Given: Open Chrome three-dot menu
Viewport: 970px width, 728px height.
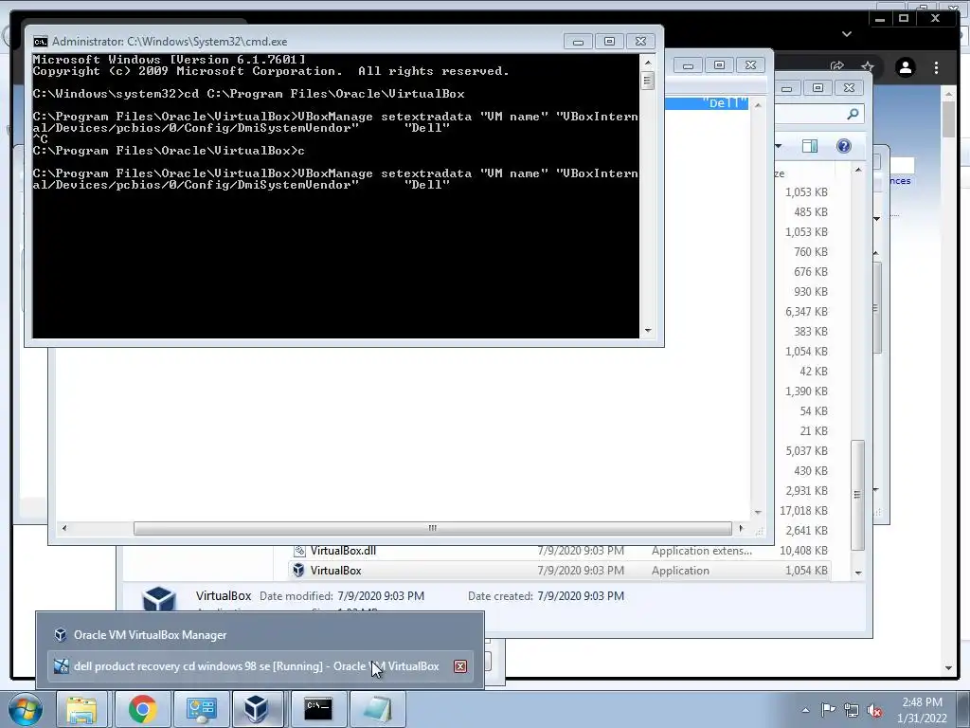Looking at the screenshot, I should click(x=936, y=67).
